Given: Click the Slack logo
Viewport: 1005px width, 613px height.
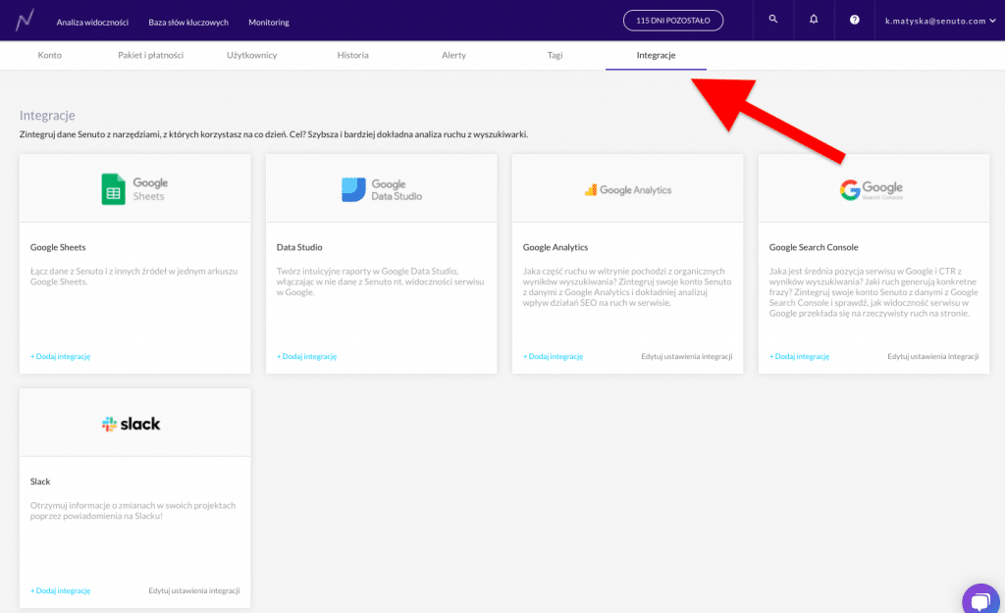Looking at the screenshot, I should click(x=132, y=424).
